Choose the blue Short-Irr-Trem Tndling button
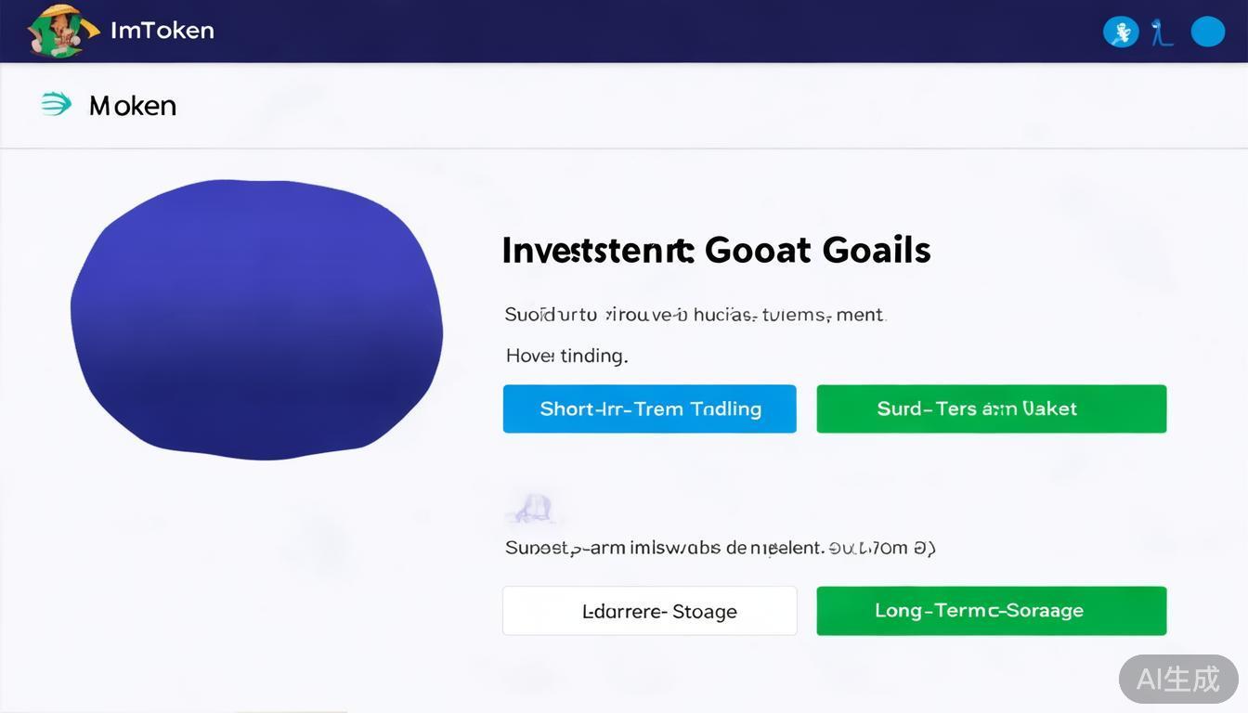 click(x=649, y=408)
